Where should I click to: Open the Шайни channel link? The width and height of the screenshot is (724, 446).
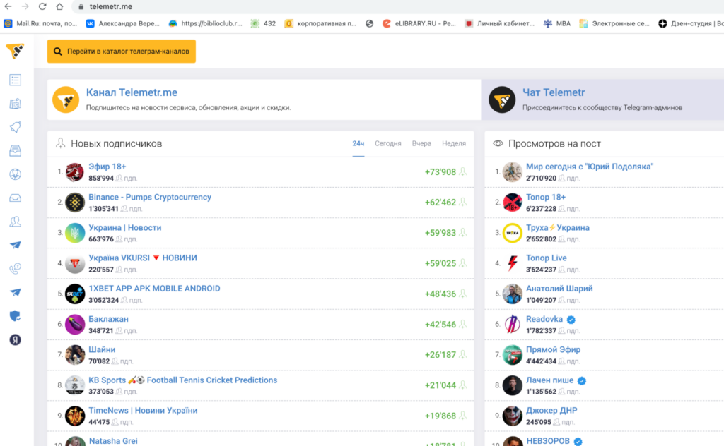[x=102, y=350]
